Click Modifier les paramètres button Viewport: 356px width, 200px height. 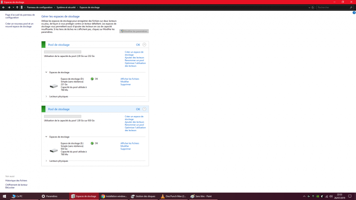click(134, 31)
